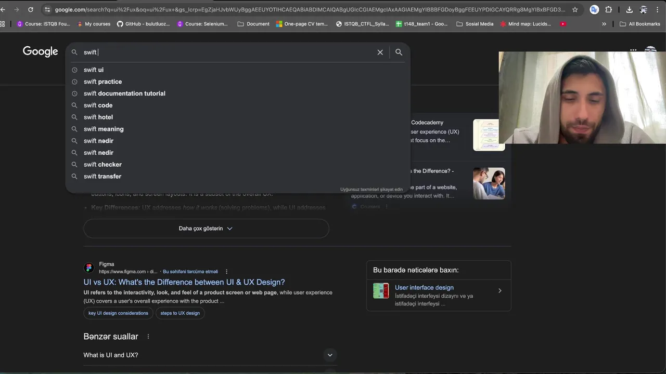Click chevron arrow on 'User interface design' card
Viewport: 666px width, 374px height.
500,291
